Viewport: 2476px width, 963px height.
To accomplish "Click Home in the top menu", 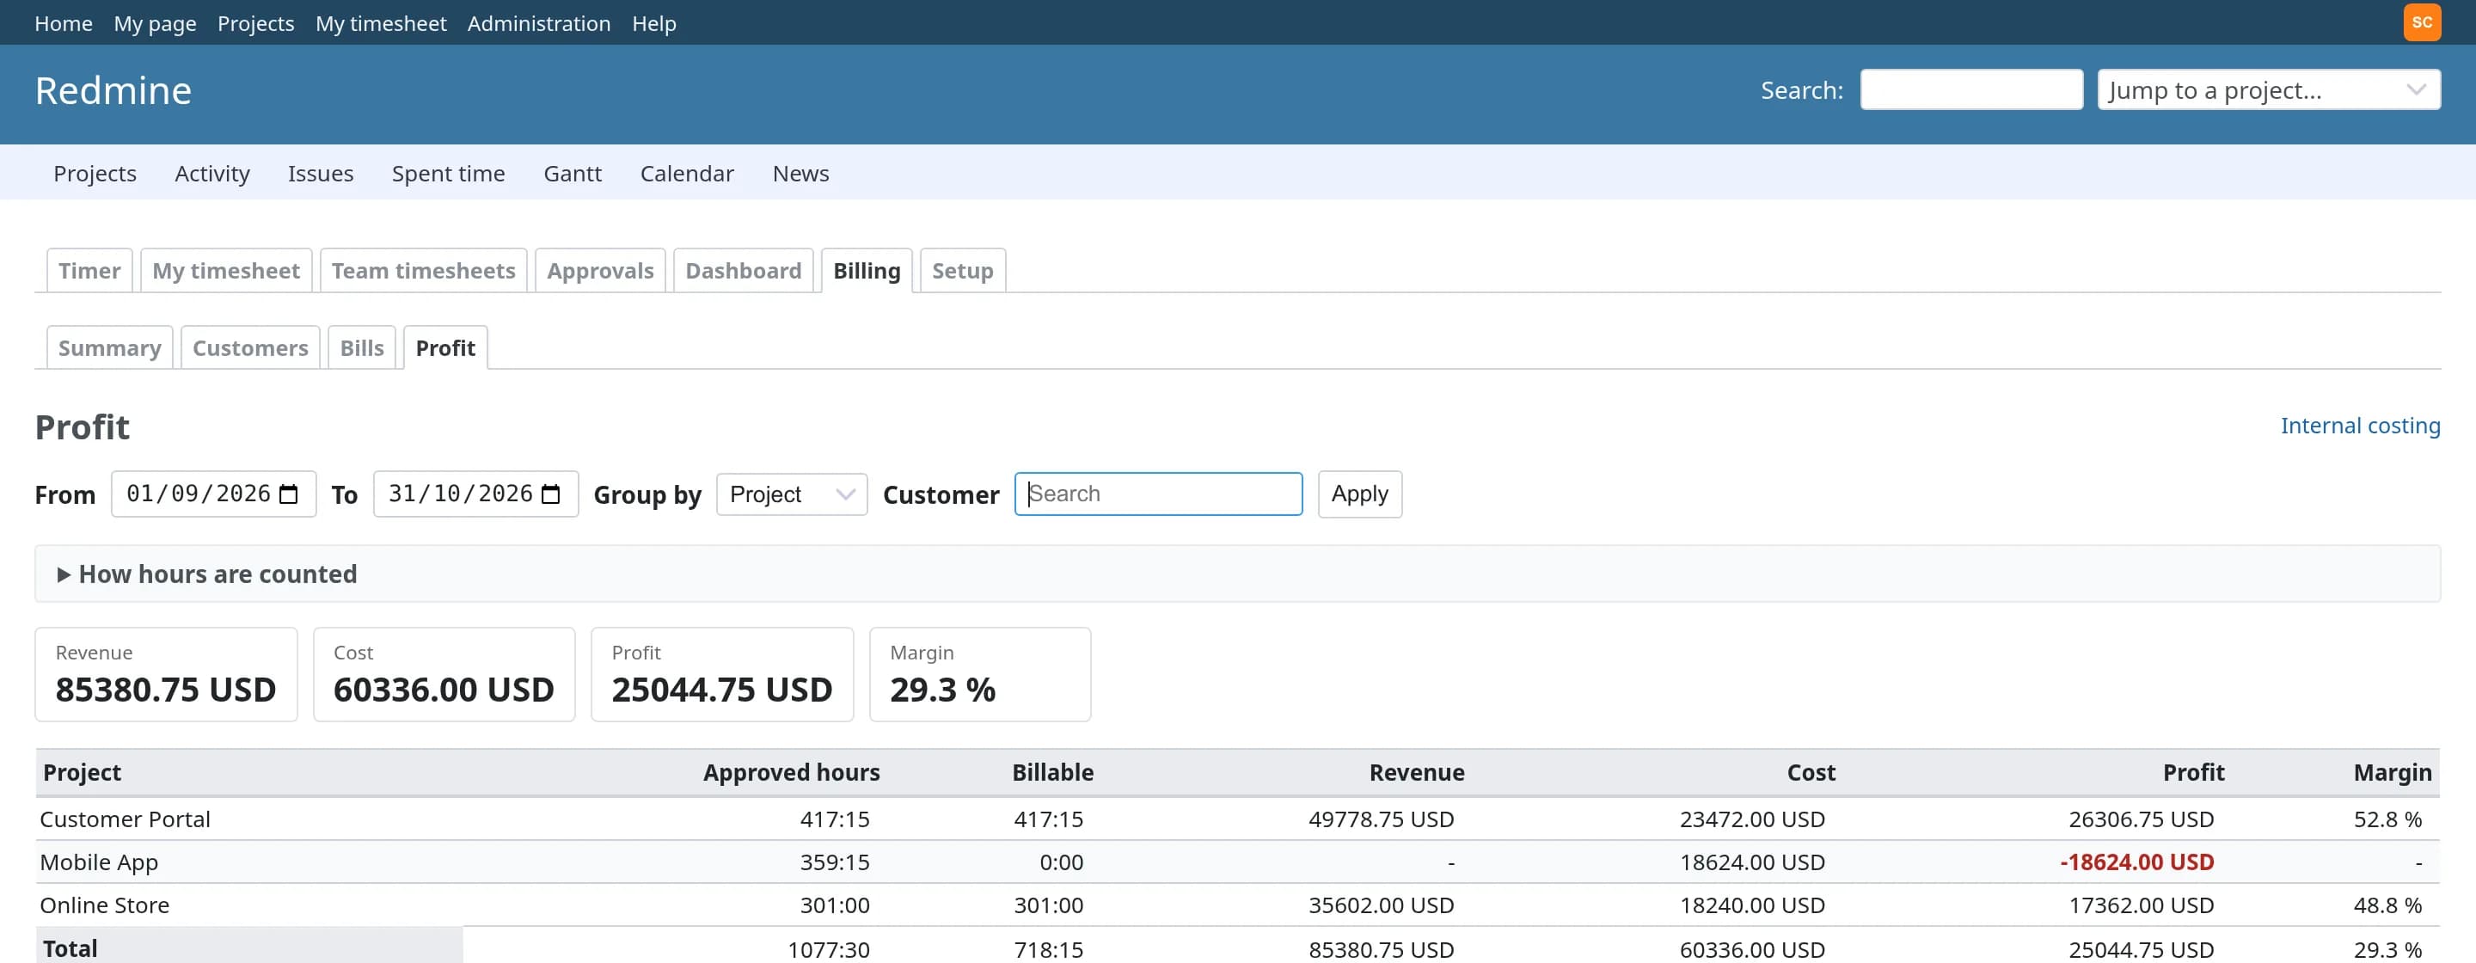I will [x=64, y=23].
